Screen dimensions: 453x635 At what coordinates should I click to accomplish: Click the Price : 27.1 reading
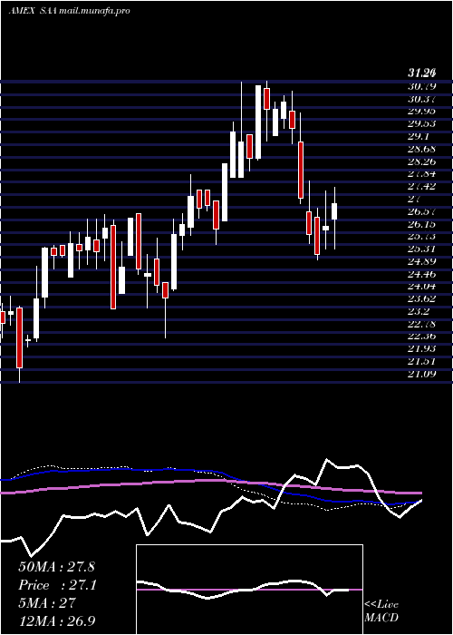(x=57, y=585)
